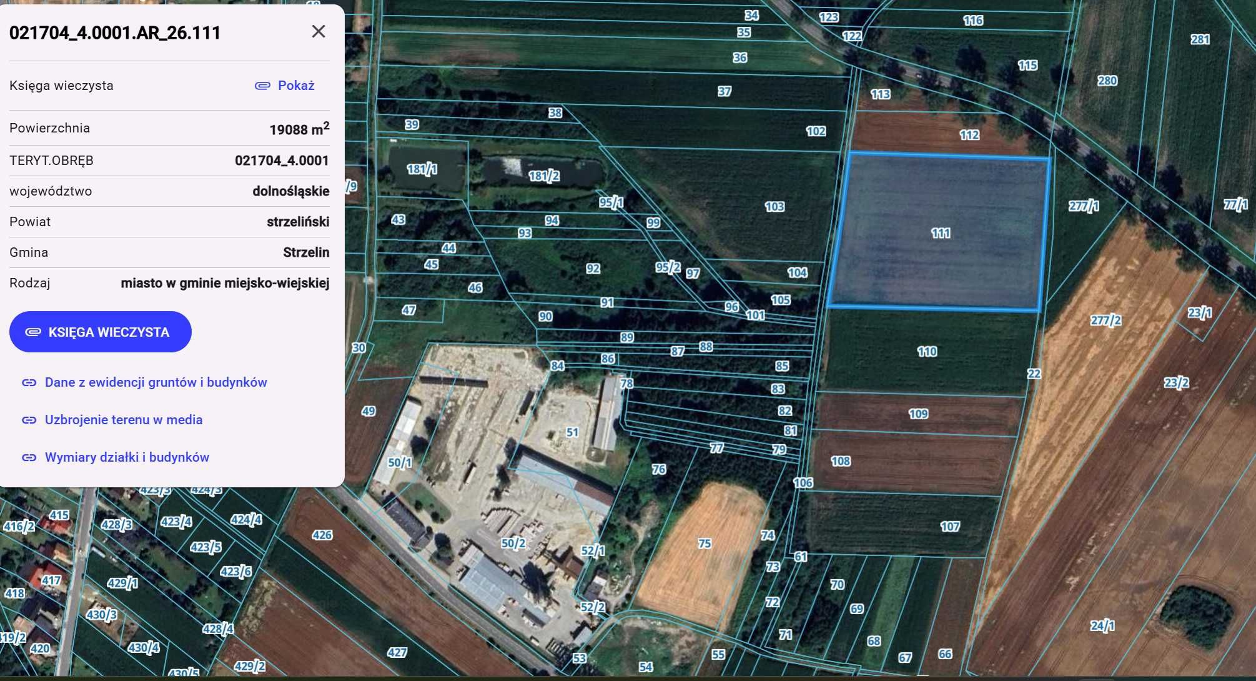Screen dimensions: 1256x681
Task: Select parcel 277/2 on the map
Action: (x=1105, y=321)
